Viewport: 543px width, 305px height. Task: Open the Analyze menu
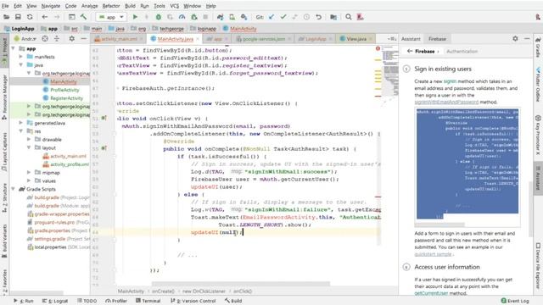click(x=89, y=6)
